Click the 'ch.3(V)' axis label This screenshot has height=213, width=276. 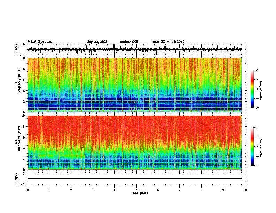pos(17,179)
